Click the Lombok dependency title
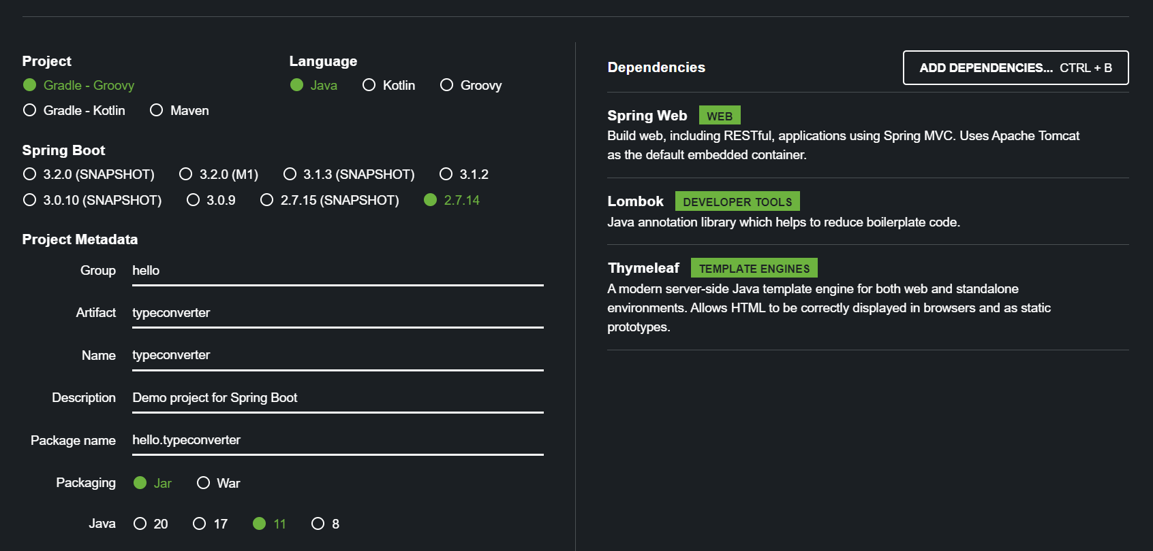1153x551 pixels. (x=636, y=201)
